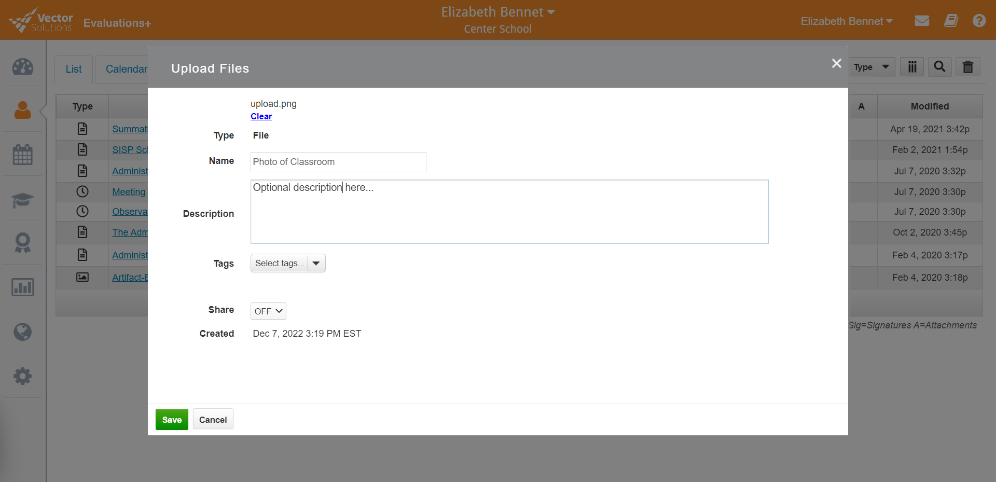Open the Type filter dropdown
The width and height of the screenshot is (996, 482).
[872, 67]
